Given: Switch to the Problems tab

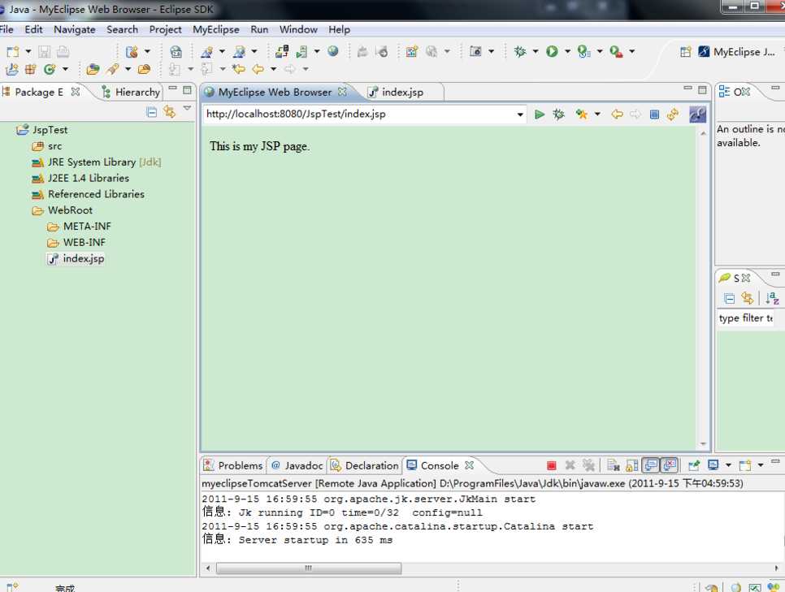Looking at the screenshot, I should (x=233, y=466).
